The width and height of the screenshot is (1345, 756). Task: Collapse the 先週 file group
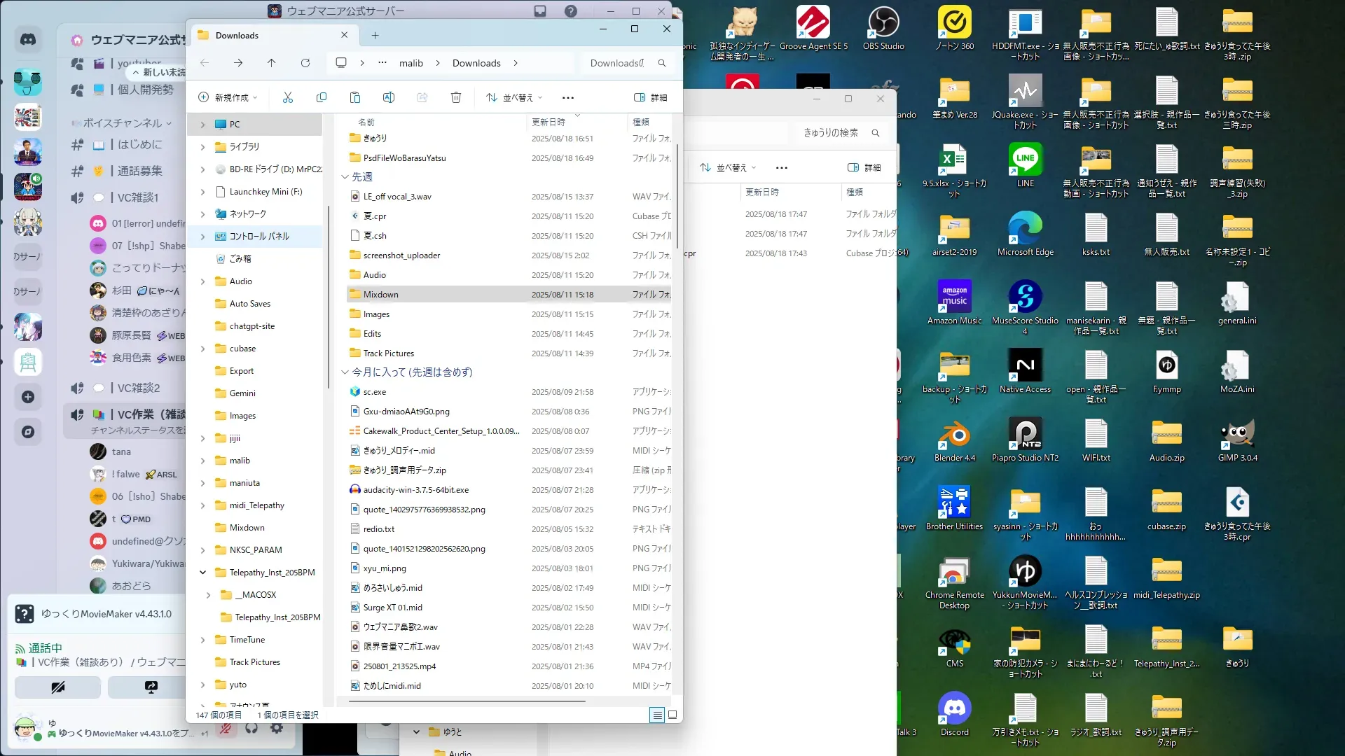(x=345, y=177)
